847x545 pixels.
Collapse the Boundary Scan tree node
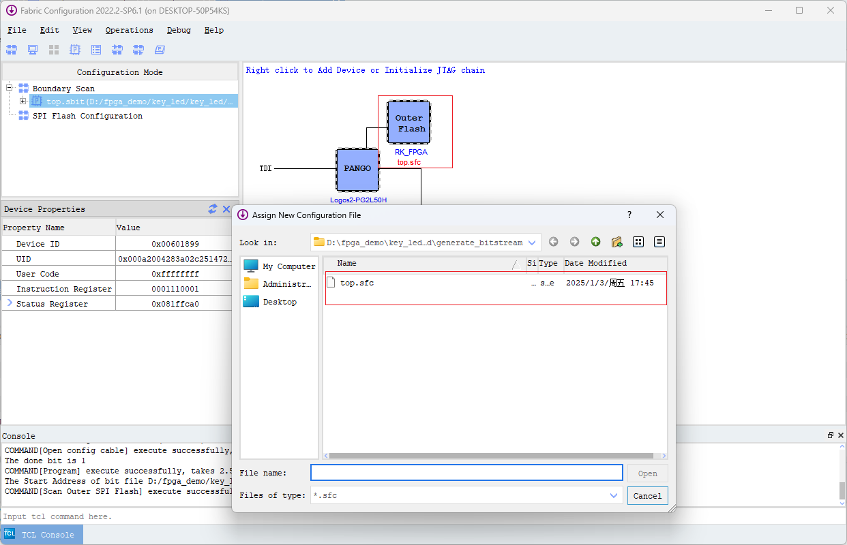coord(8,88)
